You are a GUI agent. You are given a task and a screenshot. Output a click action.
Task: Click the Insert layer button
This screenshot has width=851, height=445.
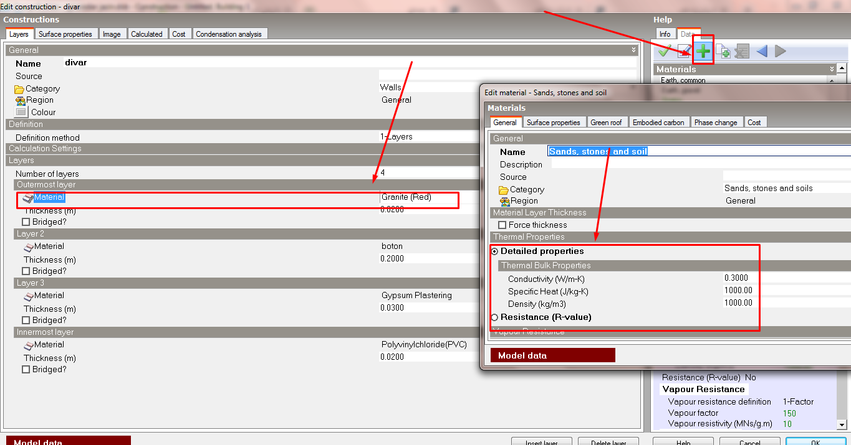[541, 441]
